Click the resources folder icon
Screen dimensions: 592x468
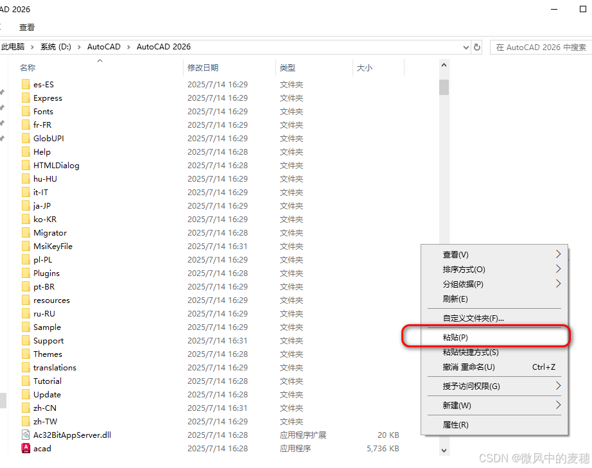click(x=26, y=300)
